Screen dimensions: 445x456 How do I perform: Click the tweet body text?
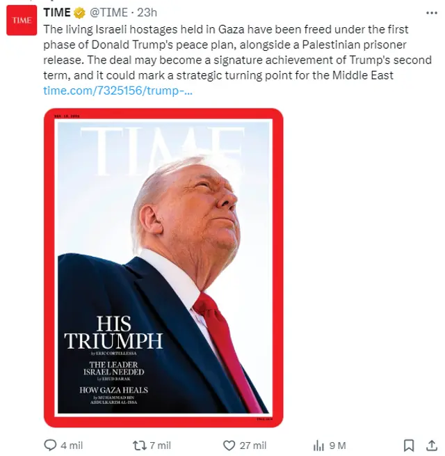click(x=222, y=52)
